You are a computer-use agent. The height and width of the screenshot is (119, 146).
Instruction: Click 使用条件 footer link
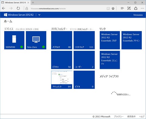(x=131, y=117)
